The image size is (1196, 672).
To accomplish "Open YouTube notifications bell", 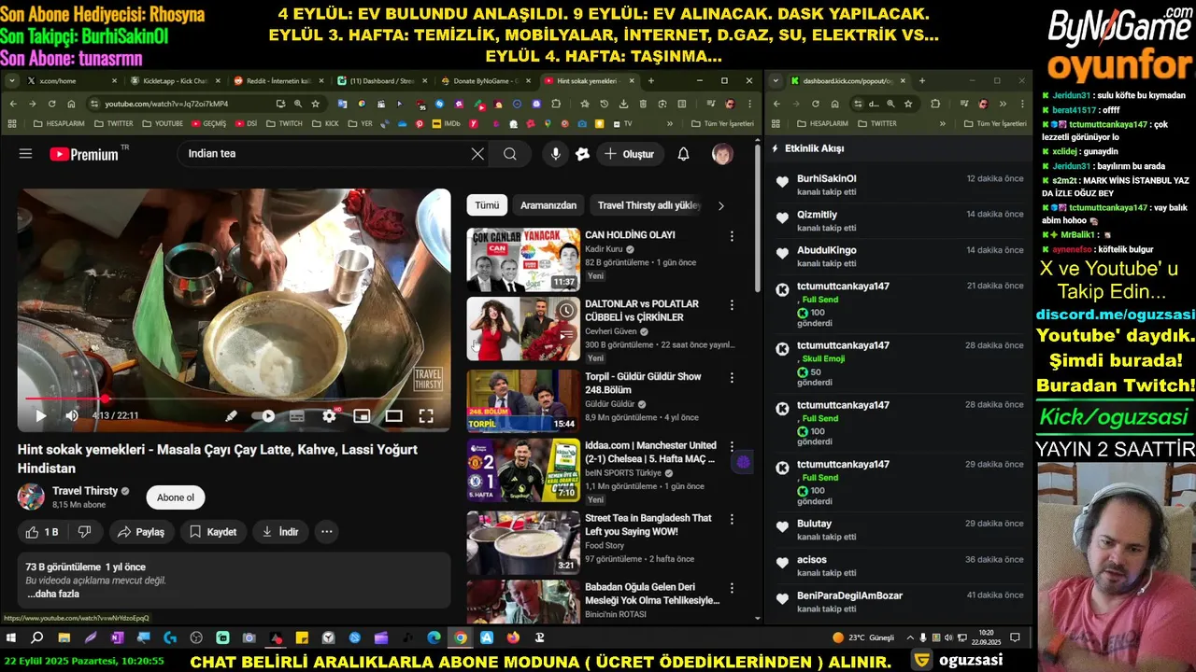I will [683, 154].
